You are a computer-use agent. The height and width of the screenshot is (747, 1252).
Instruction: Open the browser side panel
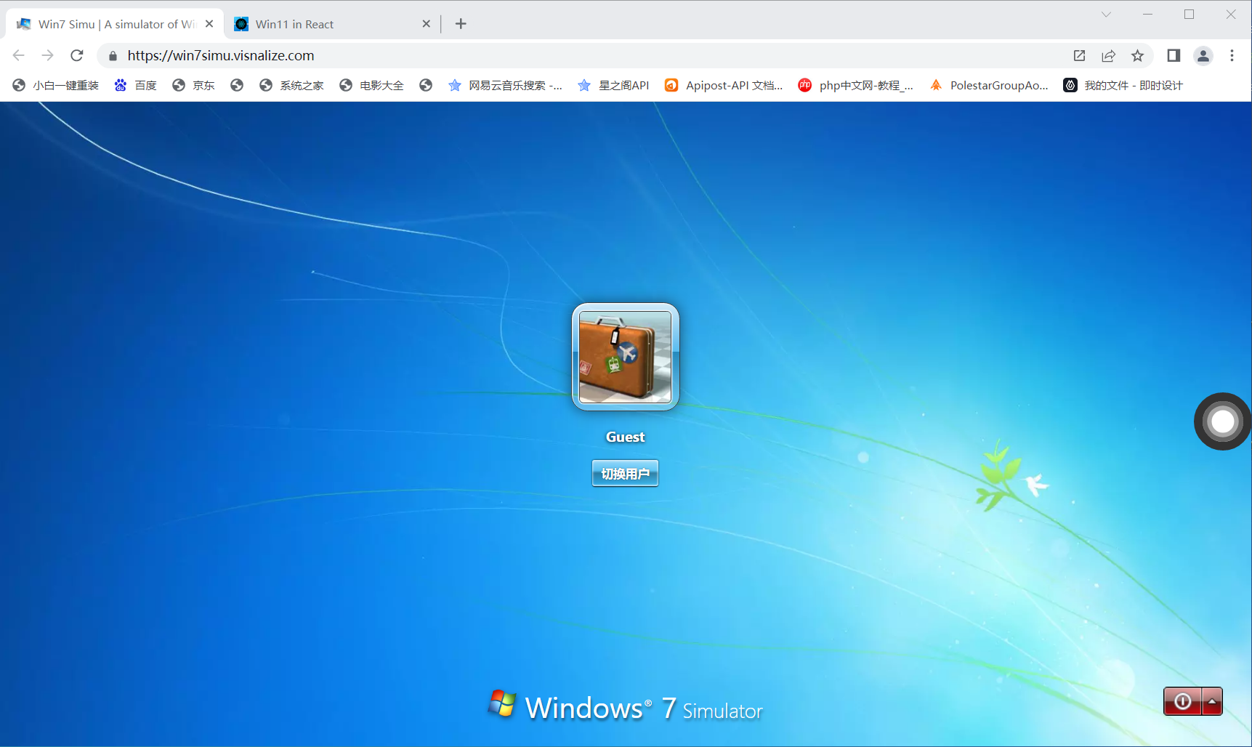(1174, 55)
